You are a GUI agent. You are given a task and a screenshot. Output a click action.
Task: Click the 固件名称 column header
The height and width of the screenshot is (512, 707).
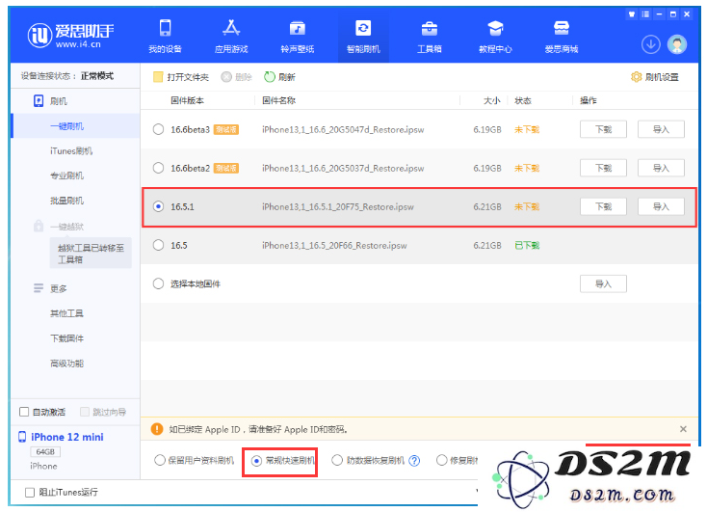pos(278,100)
